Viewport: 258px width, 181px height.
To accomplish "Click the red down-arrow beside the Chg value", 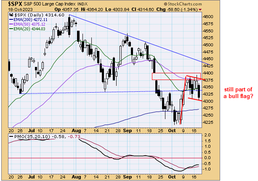I will [x=199, y=9].
